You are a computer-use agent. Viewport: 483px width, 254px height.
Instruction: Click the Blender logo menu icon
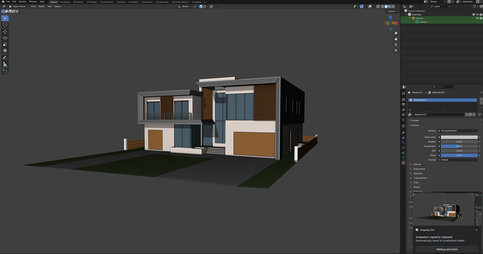(x=3, y=2)
